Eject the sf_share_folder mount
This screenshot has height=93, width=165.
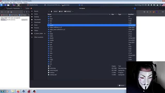(x=45, y=34)
